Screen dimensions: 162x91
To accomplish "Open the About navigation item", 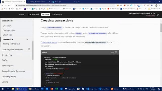I will click(x=21, y=15).
